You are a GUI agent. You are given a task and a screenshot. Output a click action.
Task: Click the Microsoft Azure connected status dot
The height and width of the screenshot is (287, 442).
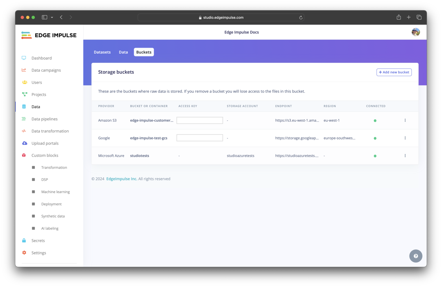tap(375, 156)
